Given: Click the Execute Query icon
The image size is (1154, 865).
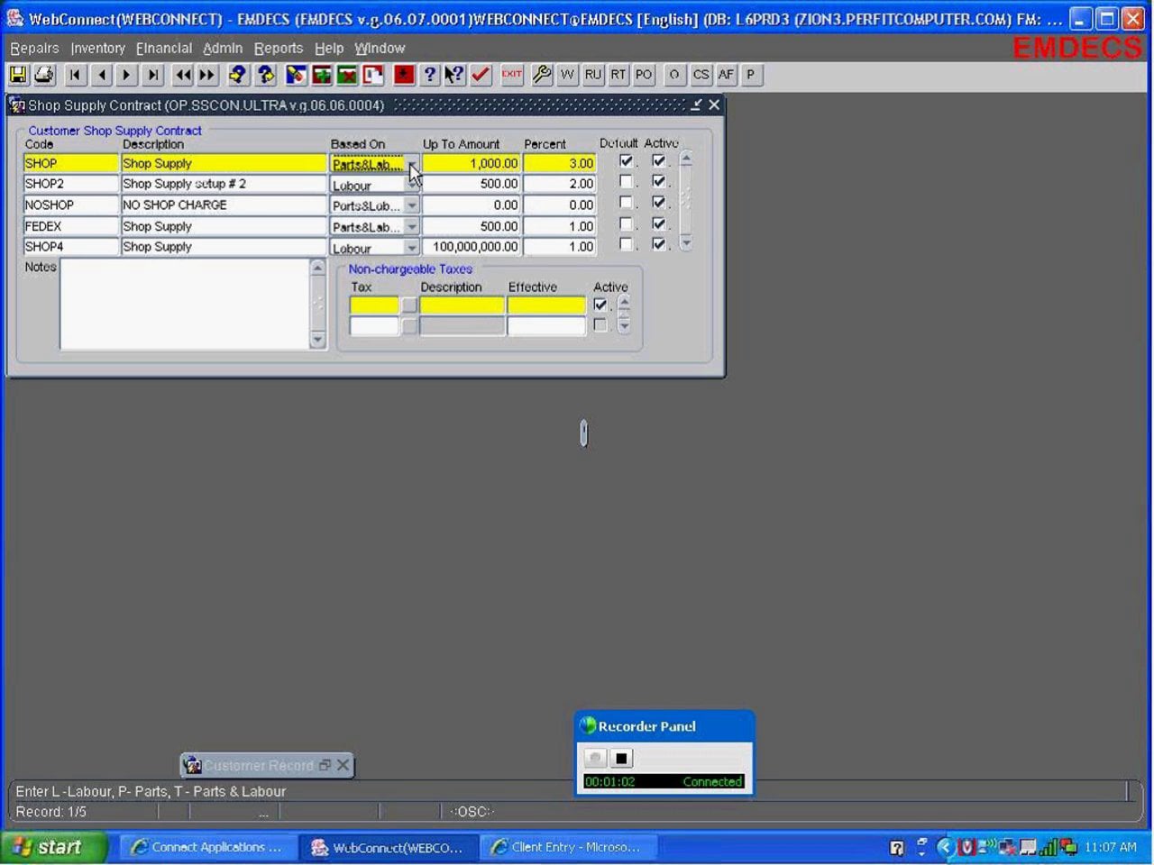Looking at the screenshot, I should [266, 75].
